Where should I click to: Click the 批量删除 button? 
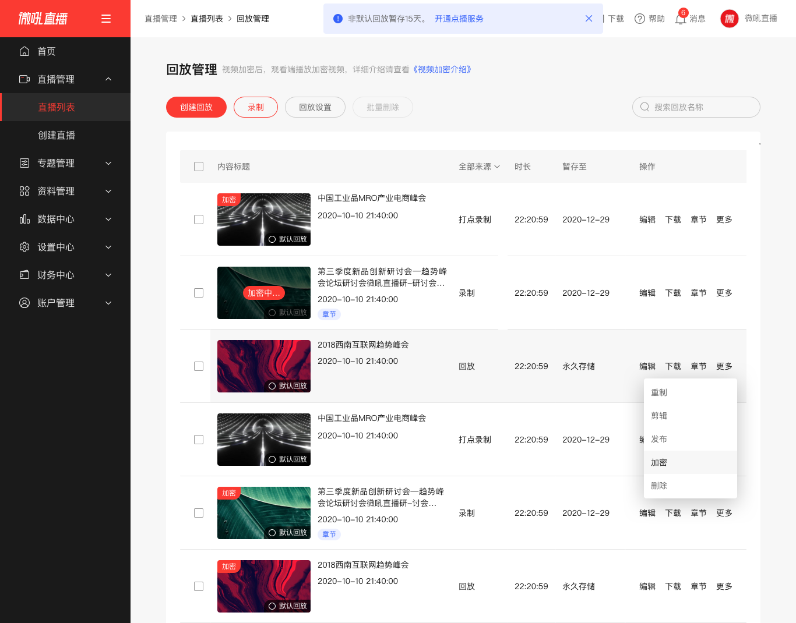pos(383,107)
